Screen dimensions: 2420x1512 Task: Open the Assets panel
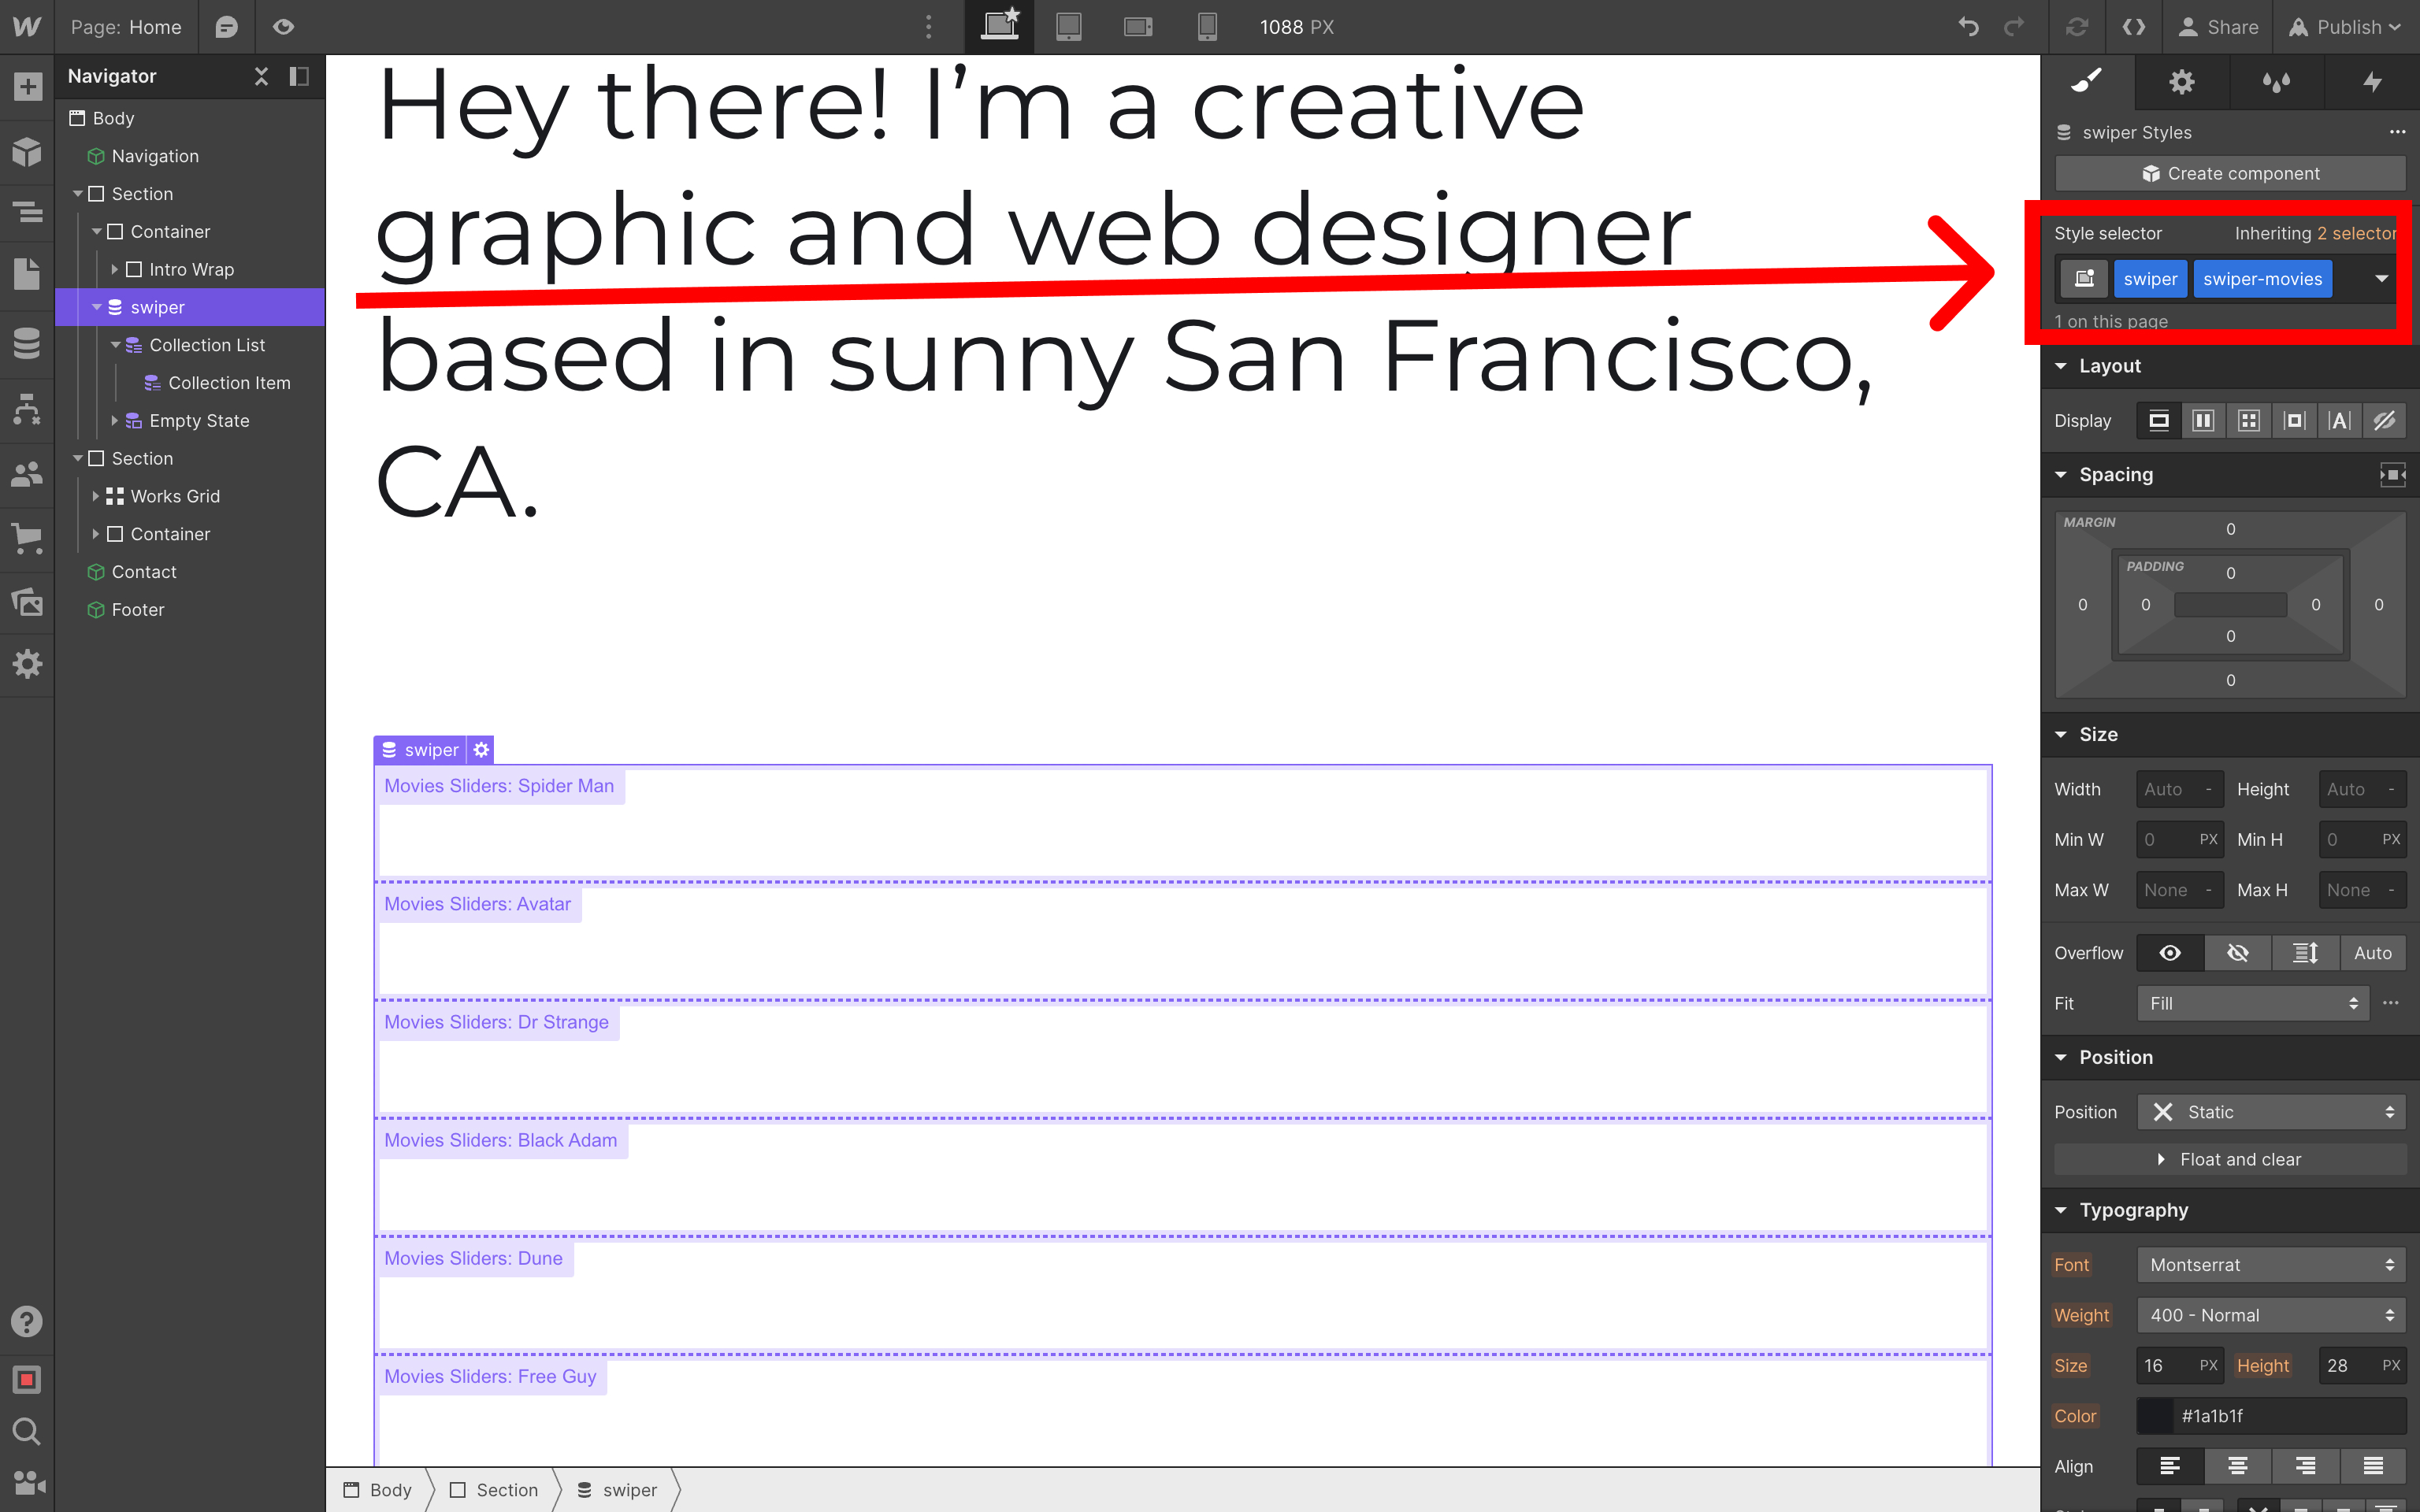click(x=27, y=602)
